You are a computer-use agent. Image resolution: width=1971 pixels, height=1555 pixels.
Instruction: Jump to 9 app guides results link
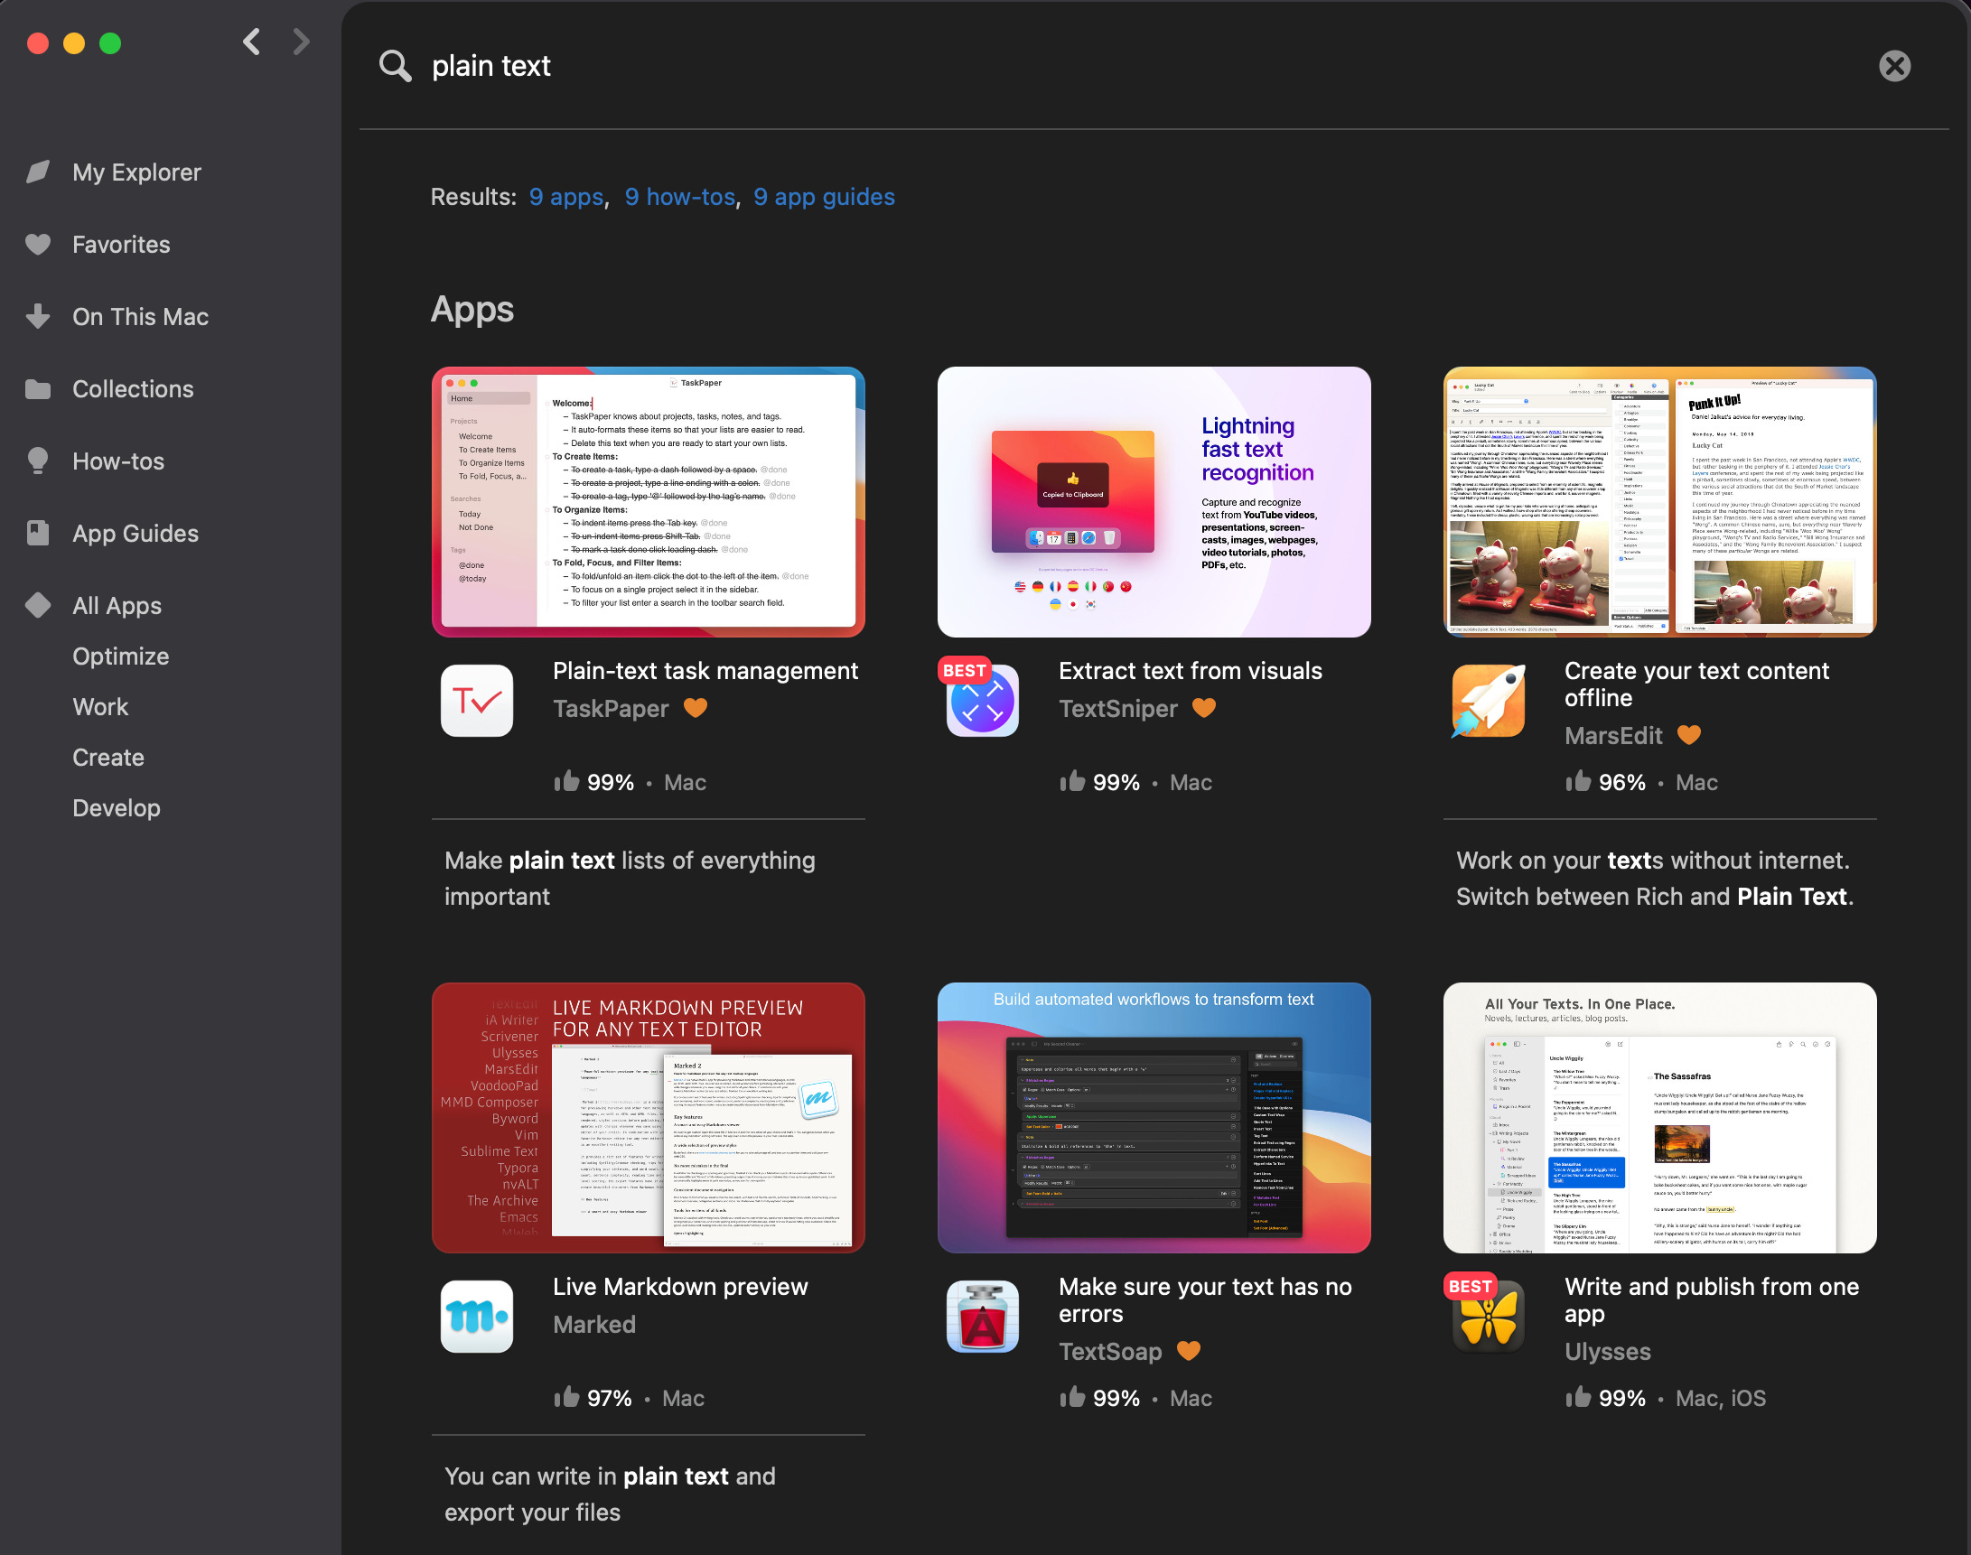825,197
